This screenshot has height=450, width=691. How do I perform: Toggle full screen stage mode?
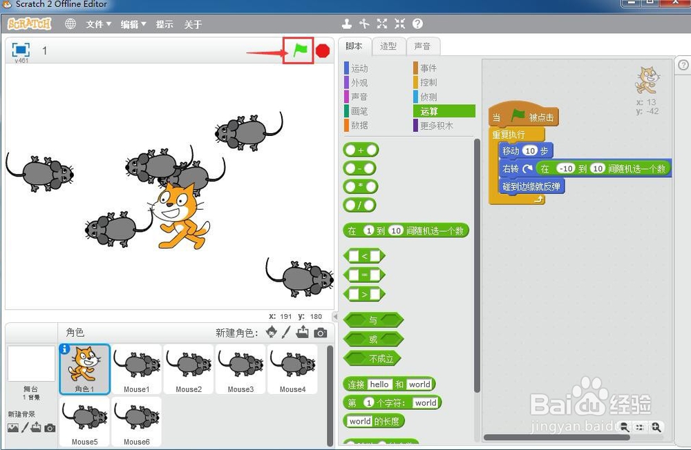pos(21,50)
